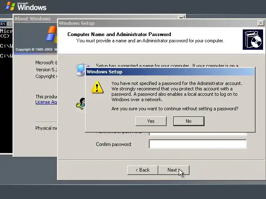Image resolution: width=266 pixels, height=199 pixels.
Task: Choose No in the password warning dialog
Action: [x=189, y=121]
